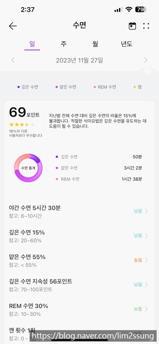Switch to the 월 (month) tab
Screen dimensions: 159x344
[95, 44]
